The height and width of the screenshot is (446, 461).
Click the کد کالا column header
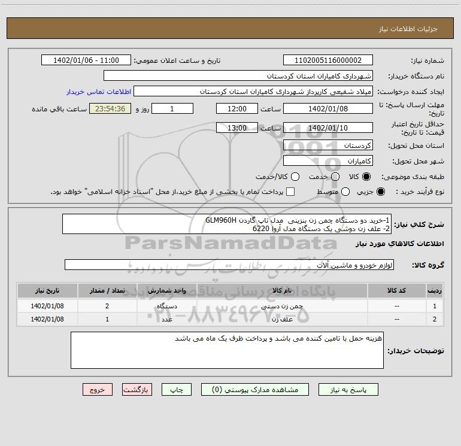tap(396, 290)
